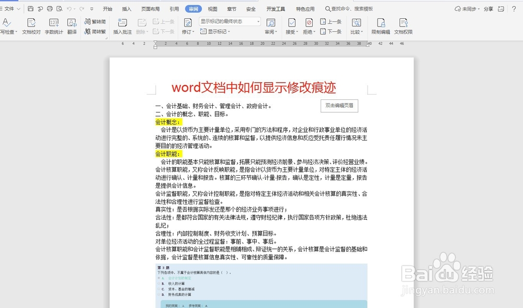
Task: Go to previous comment (上一条) in comment group
Action: 163,21
